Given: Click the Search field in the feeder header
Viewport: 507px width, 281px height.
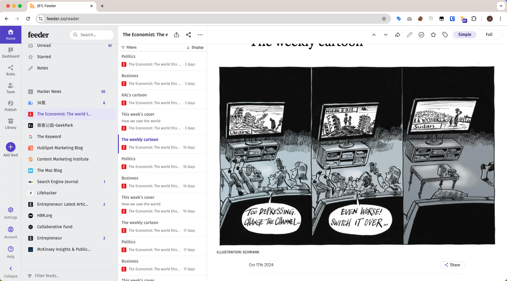Looking at the screenshot, I should [x=92, y=35].
